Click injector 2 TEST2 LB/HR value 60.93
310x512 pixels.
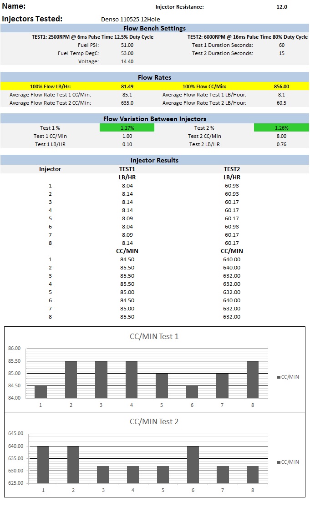232,194
